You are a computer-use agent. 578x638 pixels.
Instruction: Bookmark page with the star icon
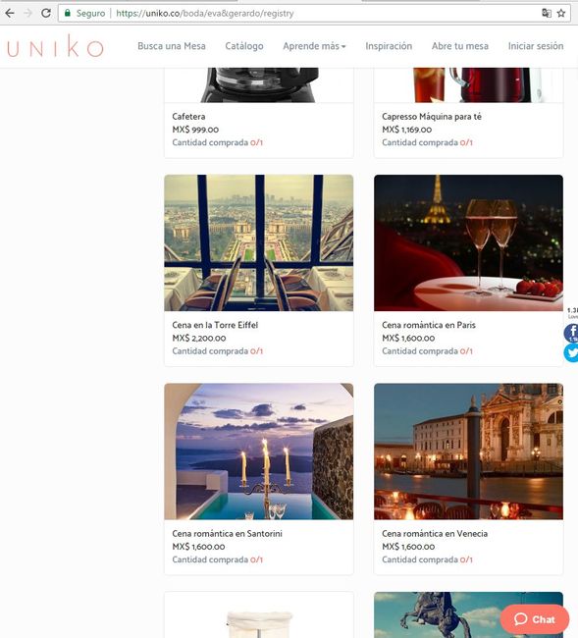pos(561,13)
